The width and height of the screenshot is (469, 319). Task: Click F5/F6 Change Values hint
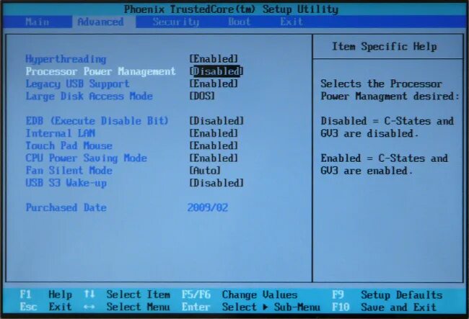(240, 295)
